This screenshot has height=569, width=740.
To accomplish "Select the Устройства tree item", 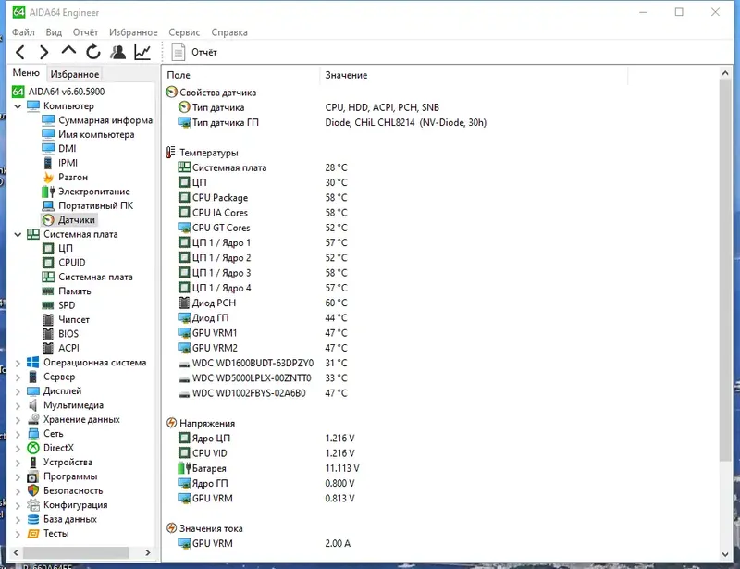I will point(60,463).
